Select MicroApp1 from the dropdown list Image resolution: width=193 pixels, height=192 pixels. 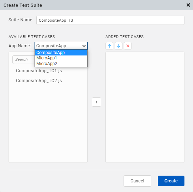click(x=61, y=58)
